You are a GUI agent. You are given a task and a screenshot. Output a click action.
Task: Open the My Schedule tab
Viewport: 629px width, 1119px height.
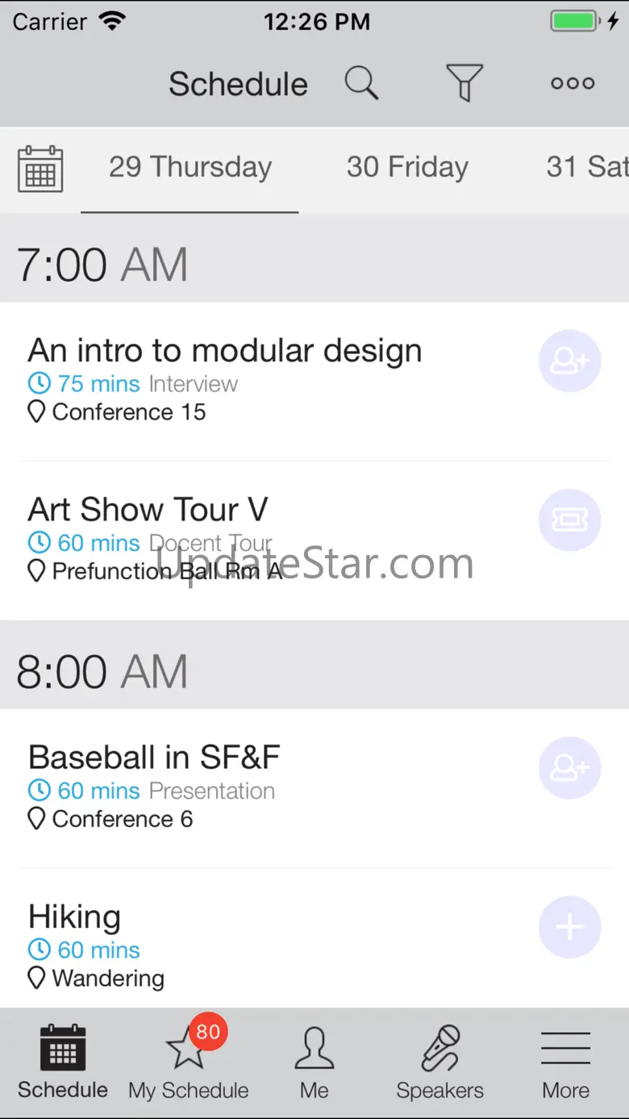tap(189, 1061)
